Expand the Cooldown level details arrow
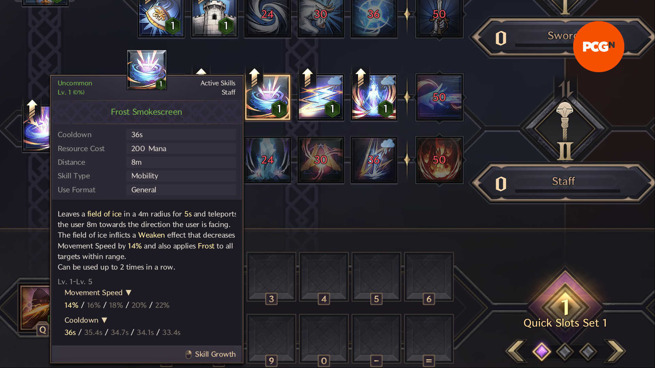Viewport: 655px width, 368px height. 104,320
